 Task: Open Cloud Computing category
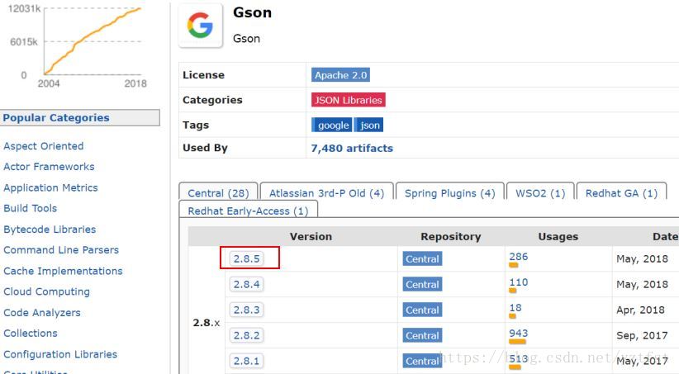point(46,291)
